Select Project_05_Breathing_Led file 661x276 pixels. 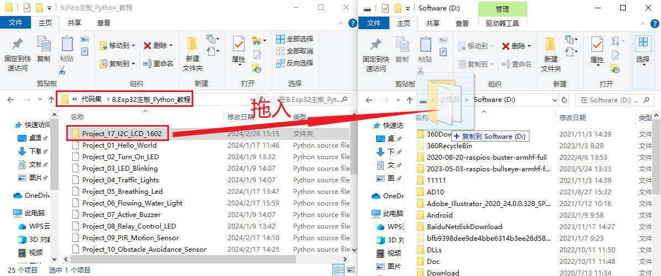click(x=122, y=191)
